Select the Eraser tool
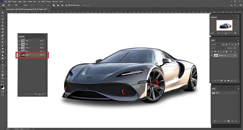The height and width of the screenshot is (130, 243). (x=3, y=49)
